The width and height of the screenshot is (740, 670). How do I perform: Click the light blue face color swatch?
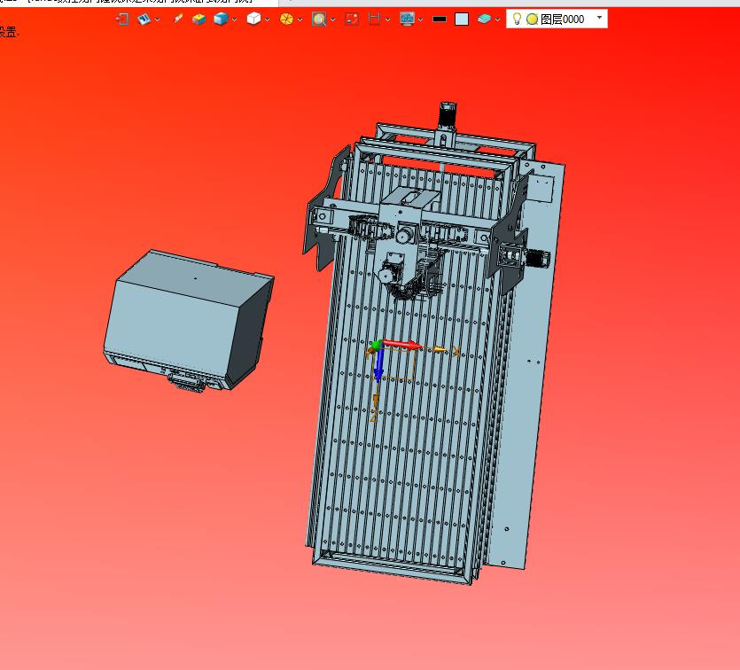pyautogui.click(x=462, y=19)
